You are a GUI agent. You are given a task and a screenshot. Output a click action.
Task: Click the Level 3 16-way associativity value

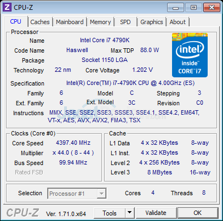tap(200, 172)
